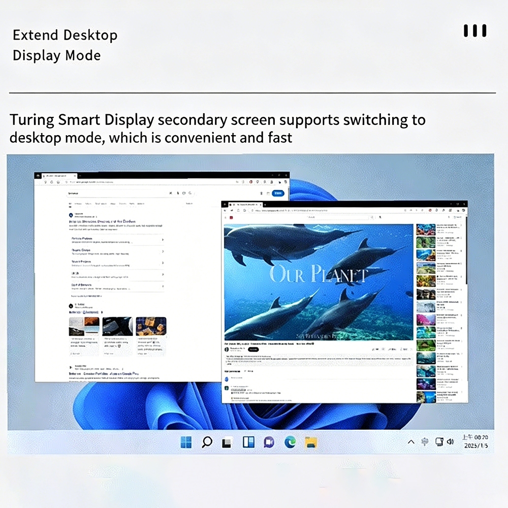This screenshot has width=508, height=508.
Task: Open Google Lens image search icon
Action: 184,193
